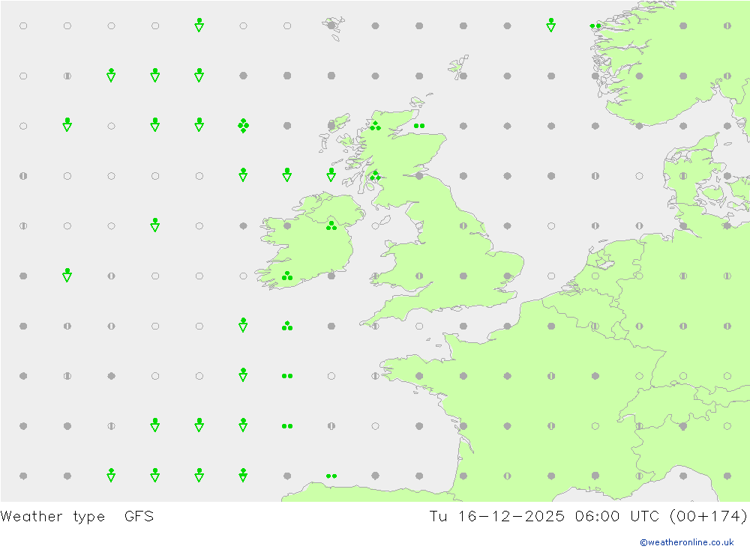Select the 'Weather type' caption text

[52, 517]
